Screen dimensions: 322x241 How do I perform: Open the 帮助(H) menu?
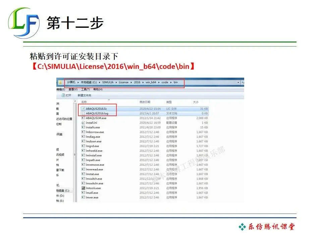[98, 89]
